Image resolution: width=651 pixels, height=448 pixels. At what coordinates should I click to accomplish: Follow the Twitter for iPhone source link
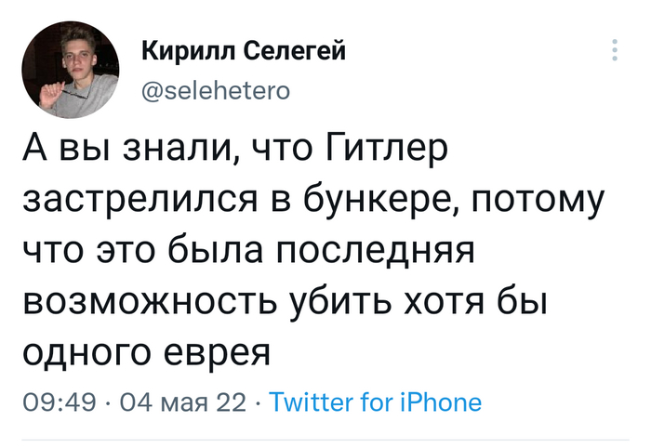[x=376, y=402]
